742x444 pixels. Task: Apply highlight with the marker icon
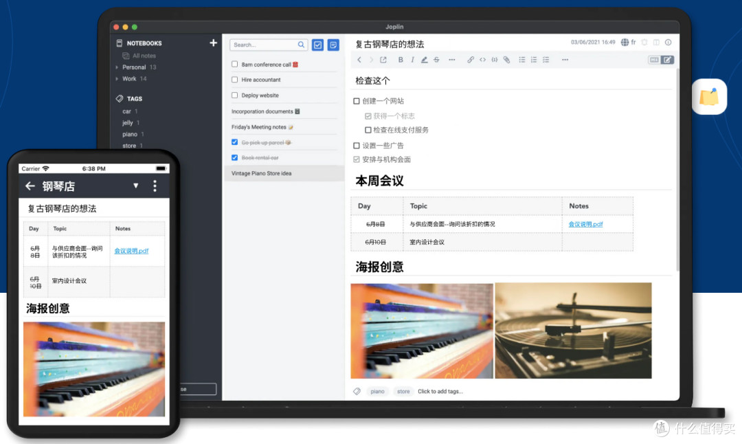click(x=424, y=60)
